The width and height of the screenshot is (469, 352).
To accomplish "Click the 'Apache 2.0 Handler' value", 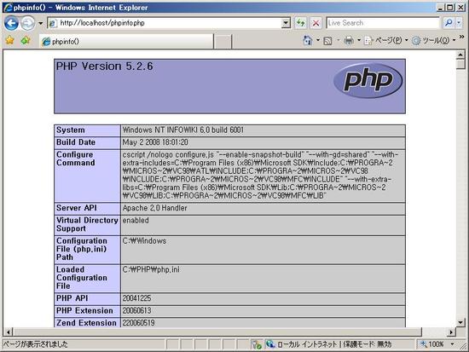I will click(154, 208).
